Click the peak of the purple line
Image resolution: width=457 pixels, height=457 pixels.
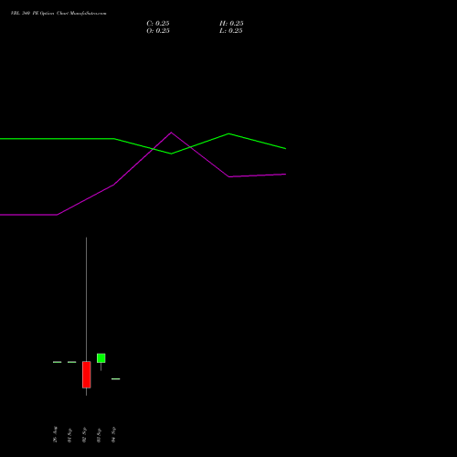(x=171, y=133)
